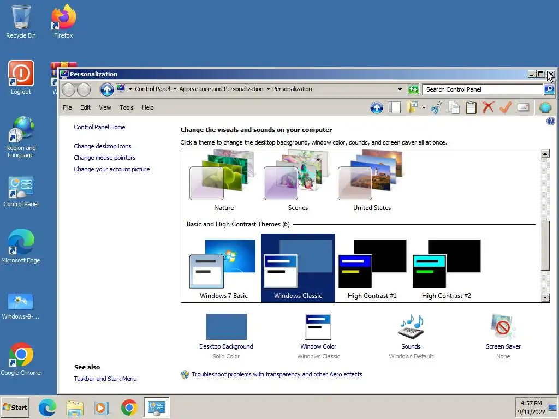
Task: Click the Paste clipboard icon
Action: pos(471,107)
